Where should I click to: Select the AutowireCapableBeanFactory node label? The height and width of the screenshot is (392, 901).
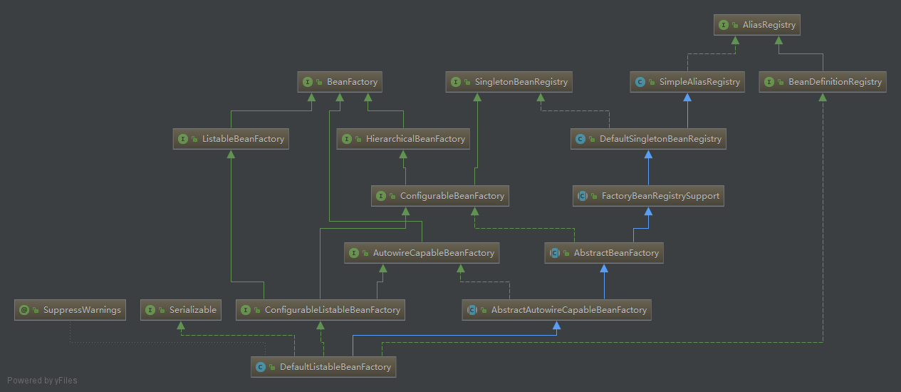434,253
